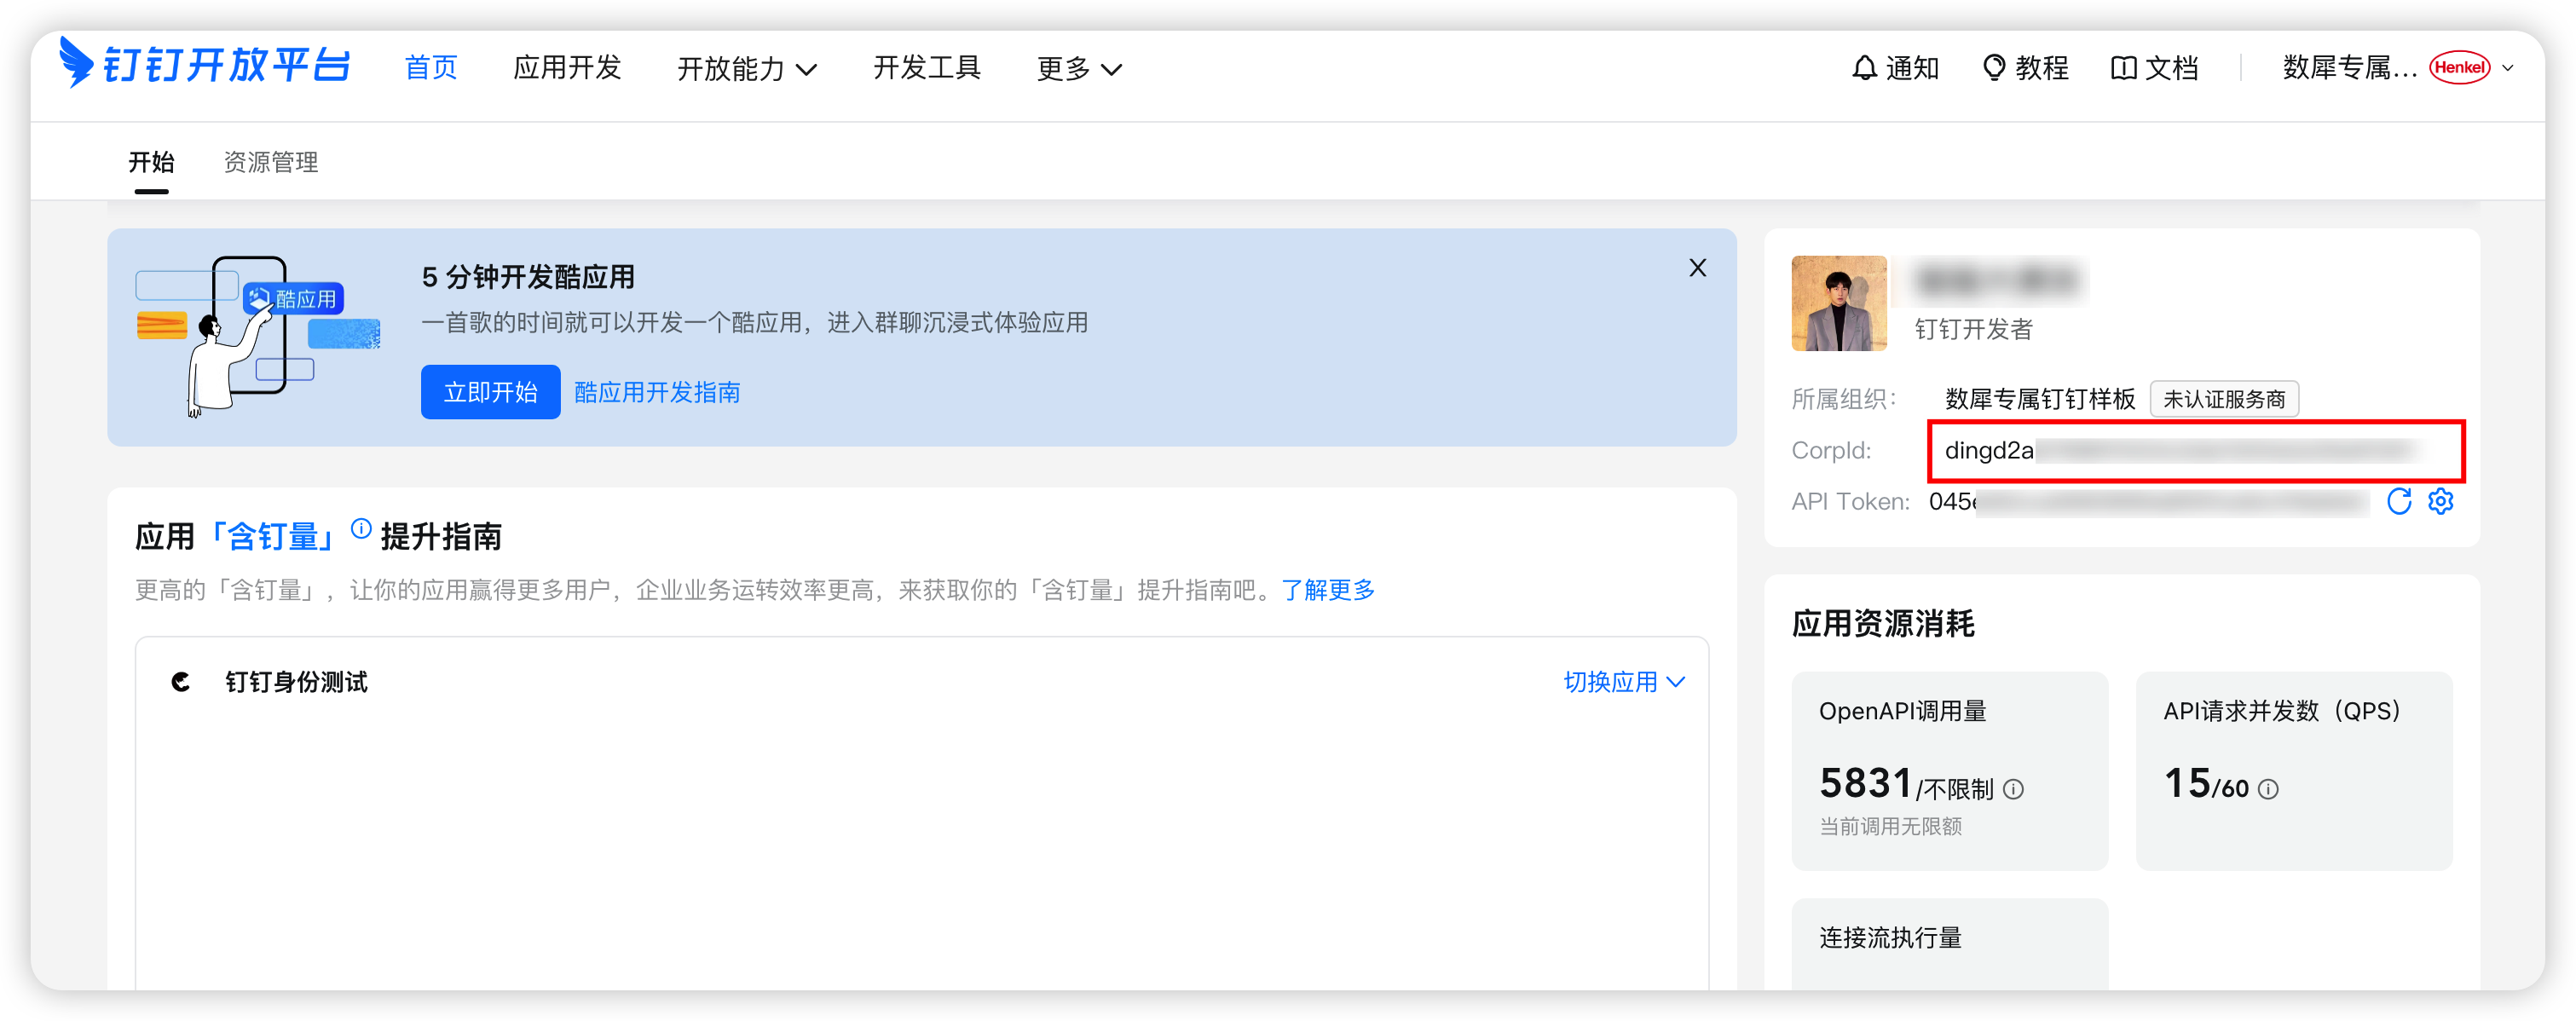Click the 应用资源消耗 section heading
The height and width of the screenshot is (1021, 2576).
coord(1883,624)
